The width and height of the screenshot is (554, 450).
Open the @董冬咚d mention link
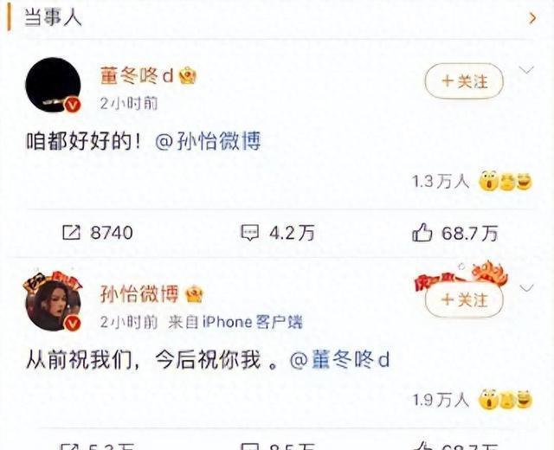339,360
